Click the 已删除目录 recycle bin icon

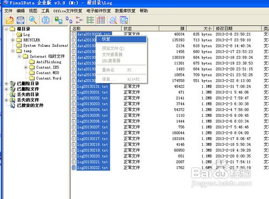[12, 83]
